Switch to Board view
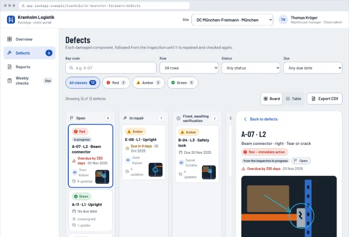 tap(272, 99)
